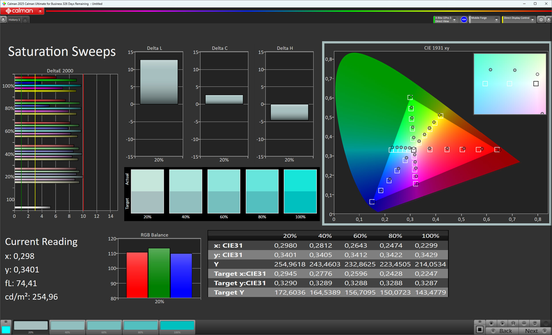Add a new history tab with plus
The height and width of the screenshot is (335, 552).
coord(25,20)
